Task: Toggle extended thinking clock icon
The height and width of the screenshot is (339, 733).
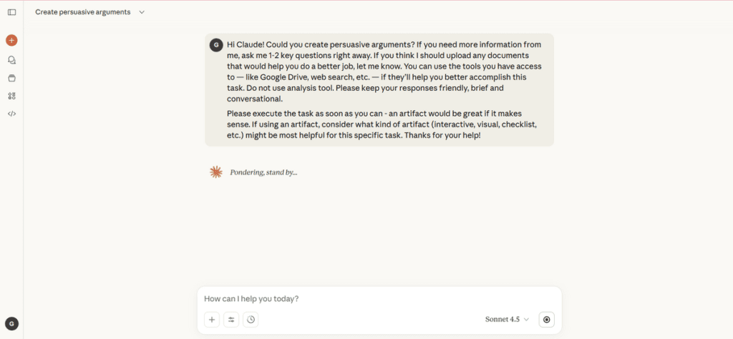Action: pyautogui.click(x=251, y=320)
